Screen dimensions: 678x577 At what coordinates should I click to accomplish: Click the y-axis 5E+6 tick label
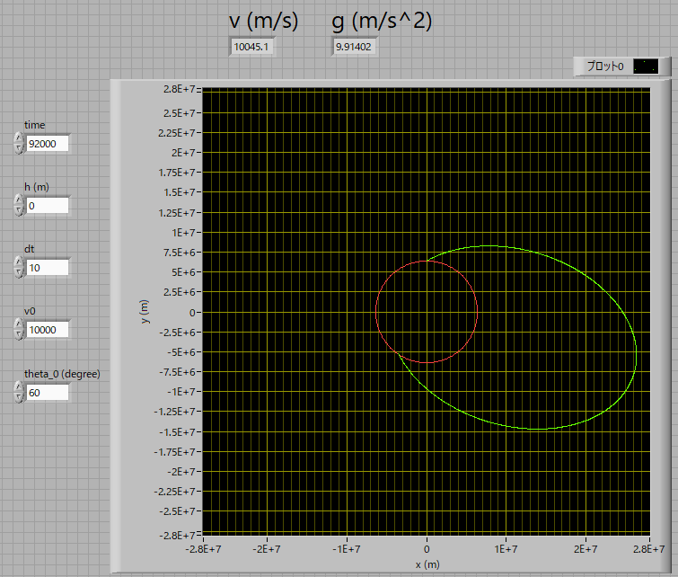(183, 272)
